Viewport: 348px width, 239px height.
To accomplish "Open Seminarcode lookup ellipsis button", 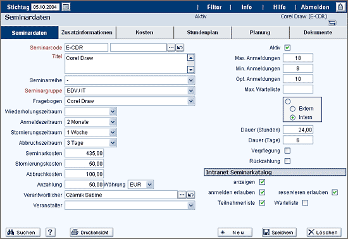I will click(x=171, y=47).
